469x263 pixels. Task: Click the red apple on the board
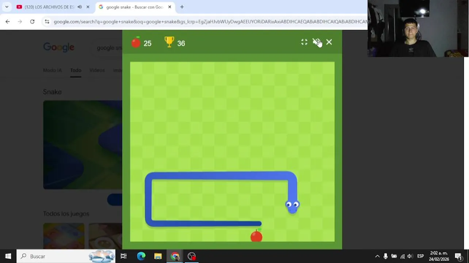pos(256,236)
